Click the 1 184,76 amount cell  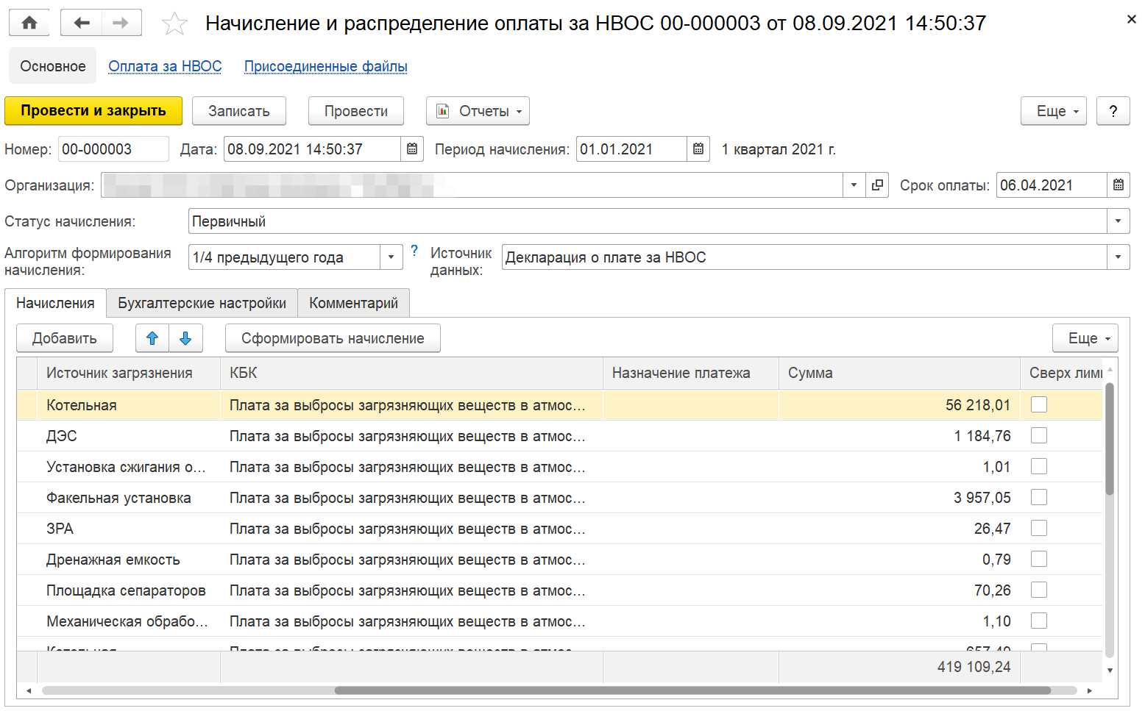pyautogui.click(x=899, y=436)
